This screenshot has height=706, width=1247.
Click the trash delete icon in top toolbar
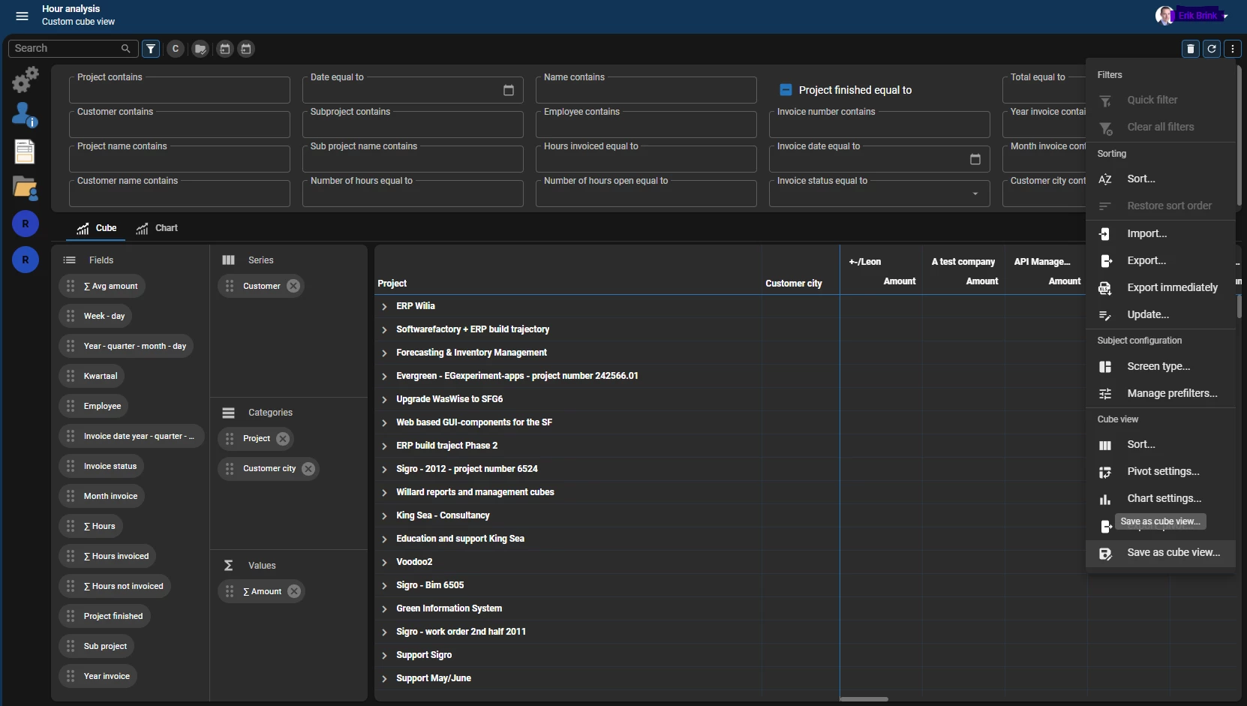(x=1190, y=49)
